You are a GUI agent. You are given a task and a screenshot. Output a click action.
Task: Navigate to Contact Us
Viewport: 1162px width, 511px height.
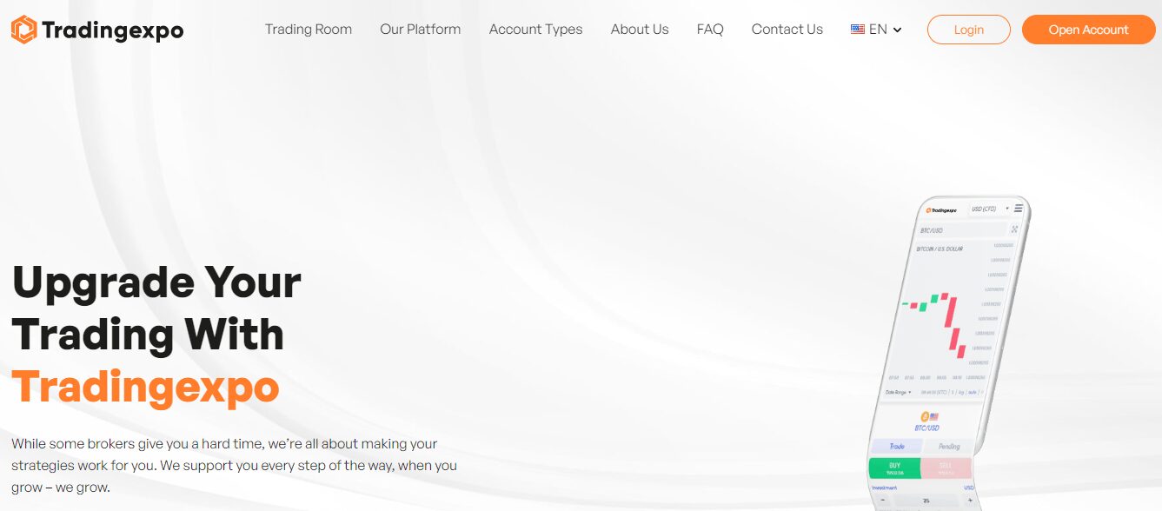click(x=787, y=30)
